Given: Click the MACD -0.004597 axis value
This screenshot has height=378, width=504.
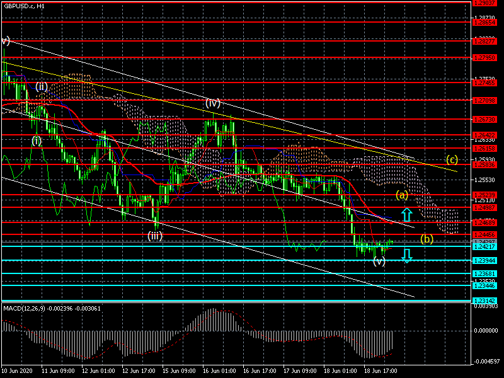Looking at the screenshot, I should coord(486,362).
